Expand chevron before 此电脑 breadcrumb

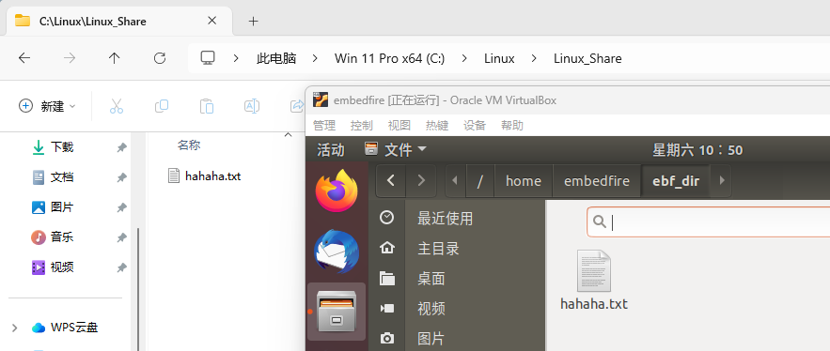click(236, 58)
